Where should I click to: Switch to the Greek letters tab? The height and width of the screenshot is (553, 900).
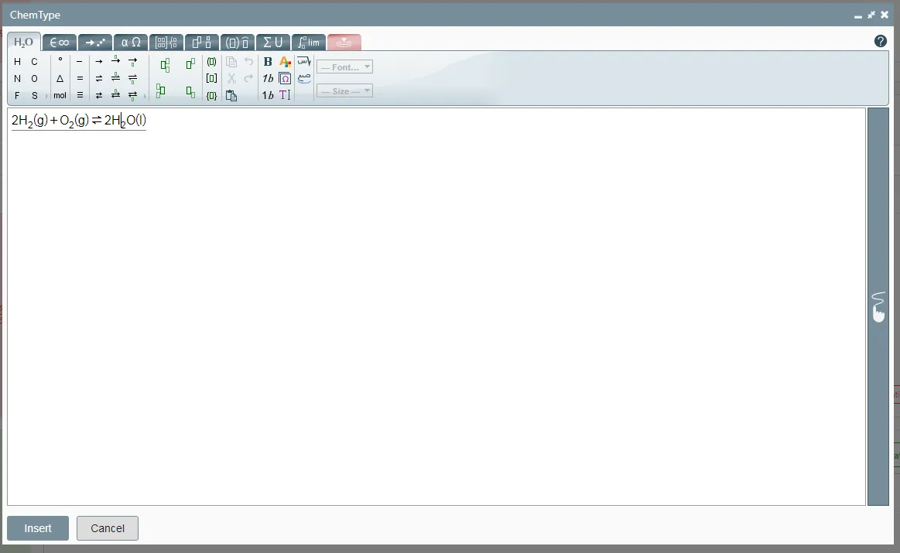pos(131,43)
